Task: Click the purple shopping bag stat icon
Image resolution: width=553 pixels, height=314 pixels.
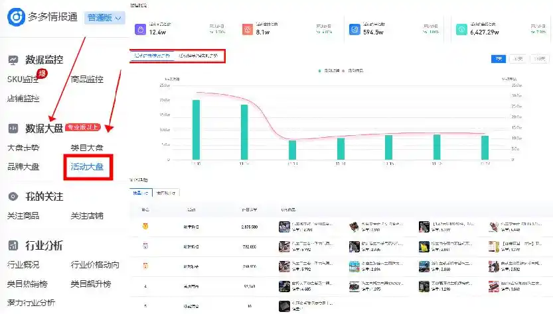Action: [x=140, y=29]
